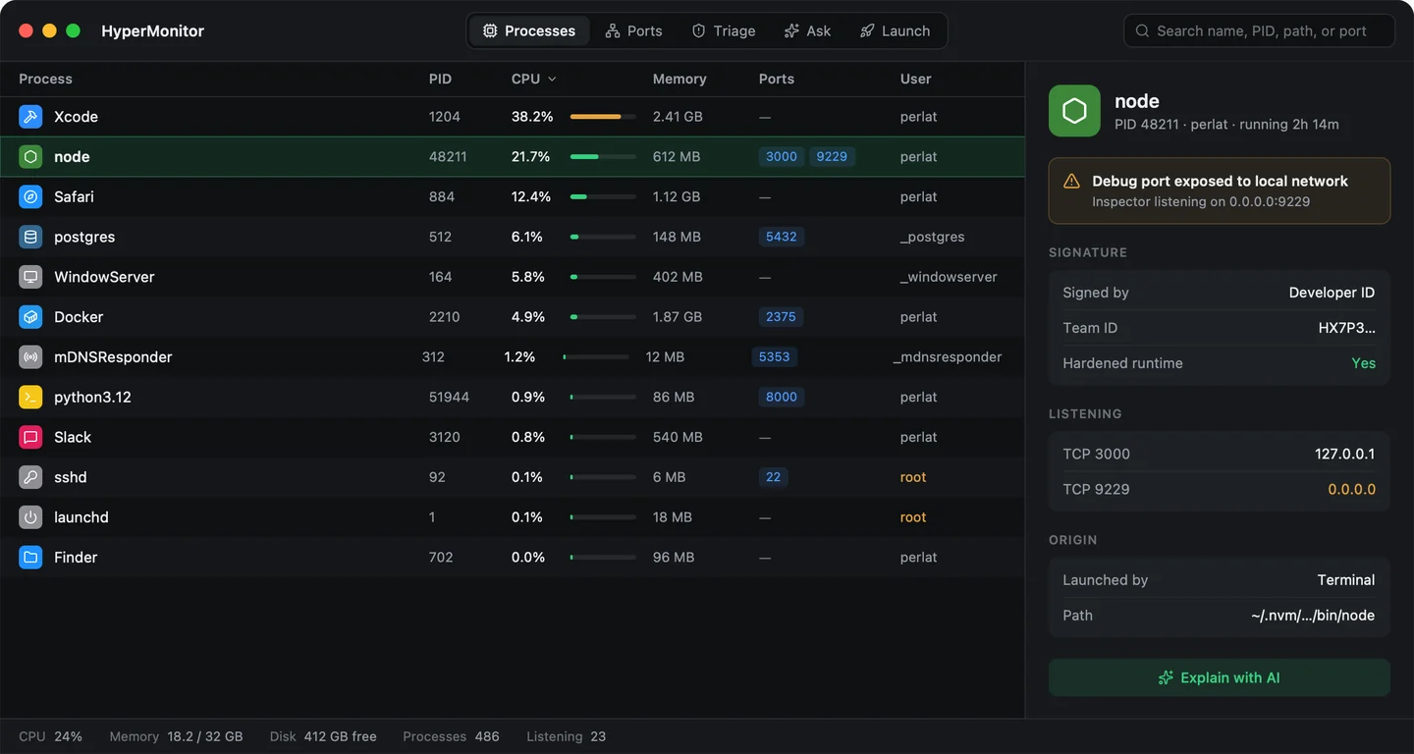Click the Xcode CPU usage bar
The image size is (1414, 754).
(x=603, y=117)
